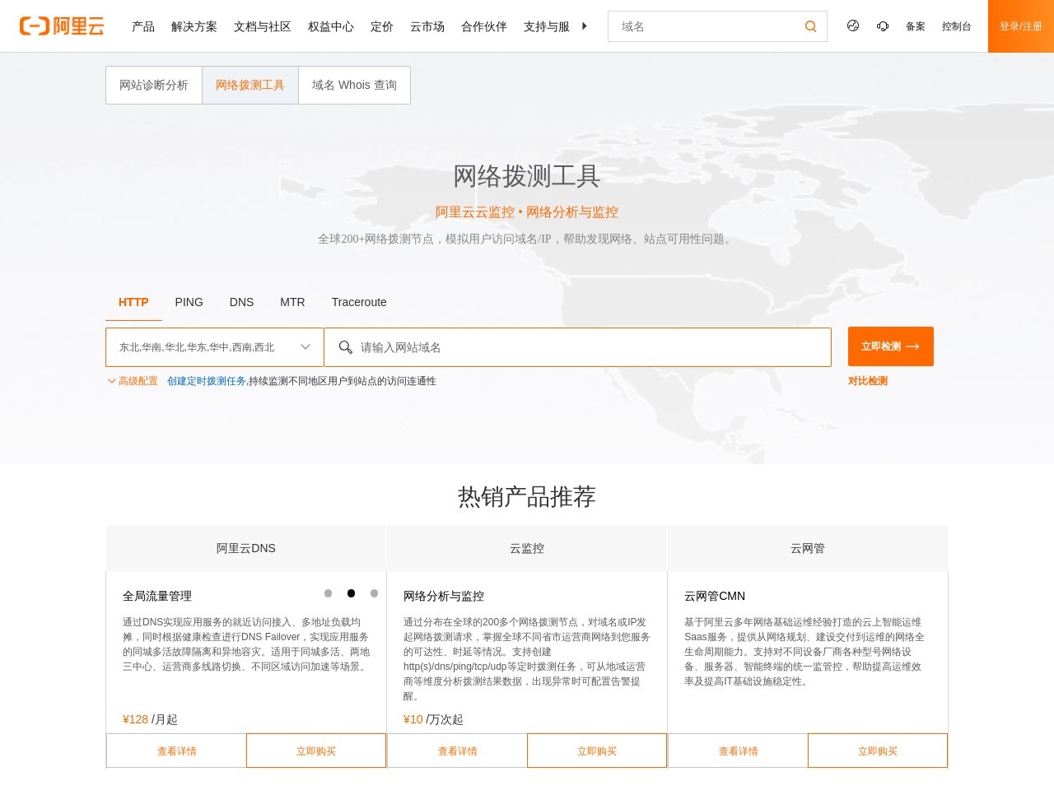Switch to the 域名 Whois 查询 tab

(354, 85)
